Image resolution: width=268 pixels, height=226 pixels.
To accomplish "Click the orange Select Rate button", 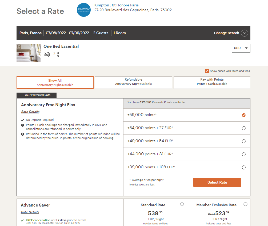I will [217, 182].
